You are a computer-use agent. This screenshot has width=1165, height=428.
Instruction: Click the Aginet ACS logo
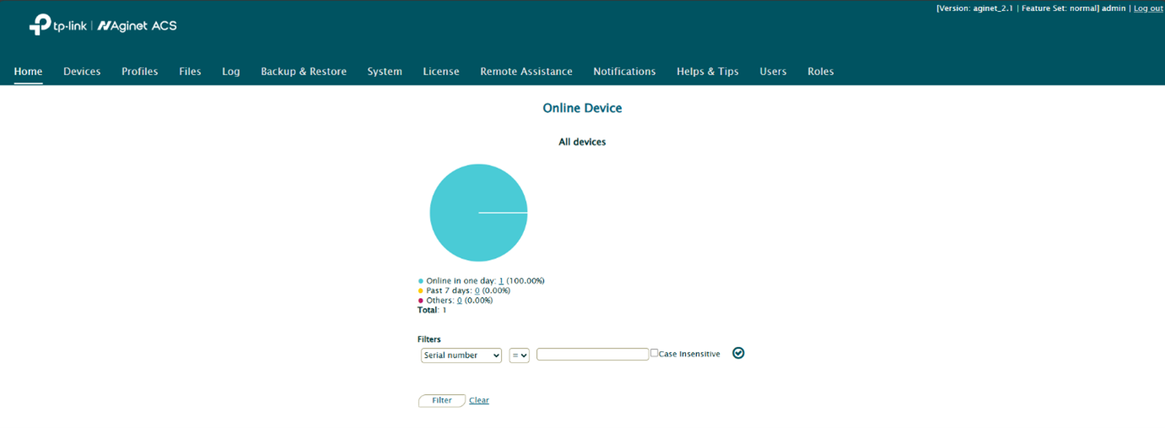pos(137,26)
